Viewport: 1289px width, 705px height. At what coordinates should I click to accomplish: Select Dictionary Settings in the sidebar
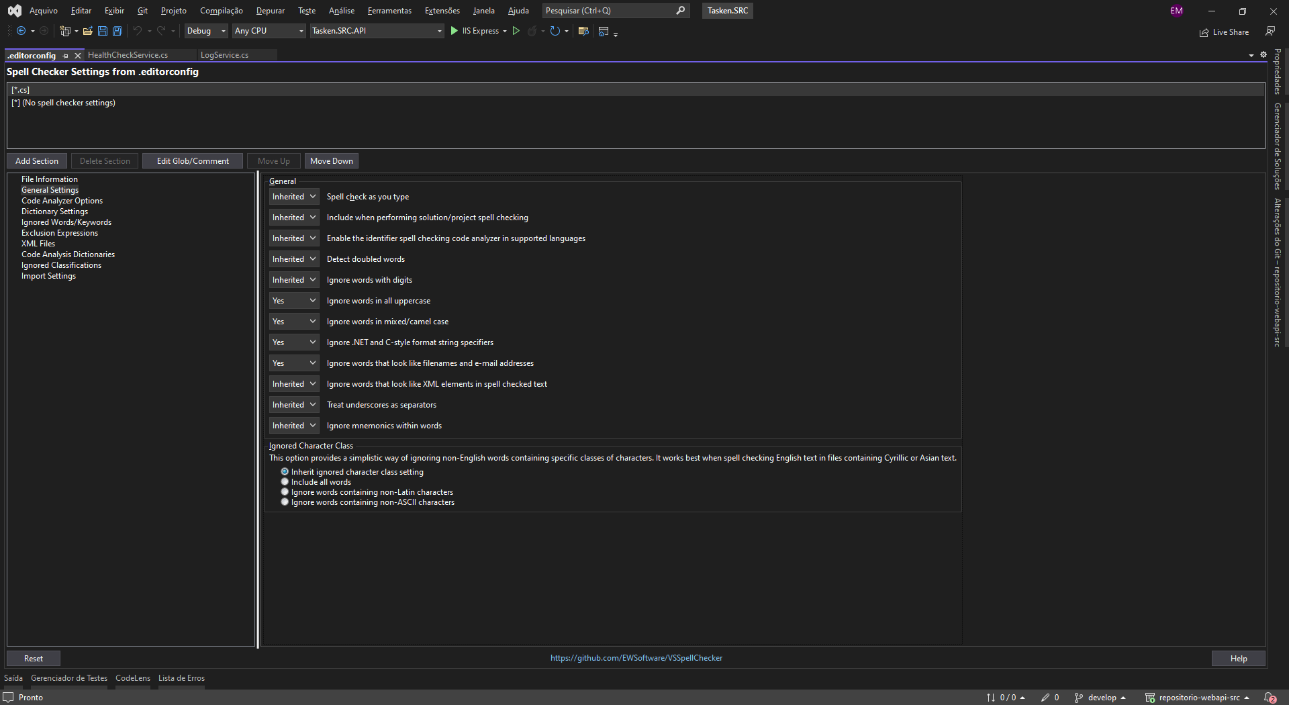[x=54, y=211]
